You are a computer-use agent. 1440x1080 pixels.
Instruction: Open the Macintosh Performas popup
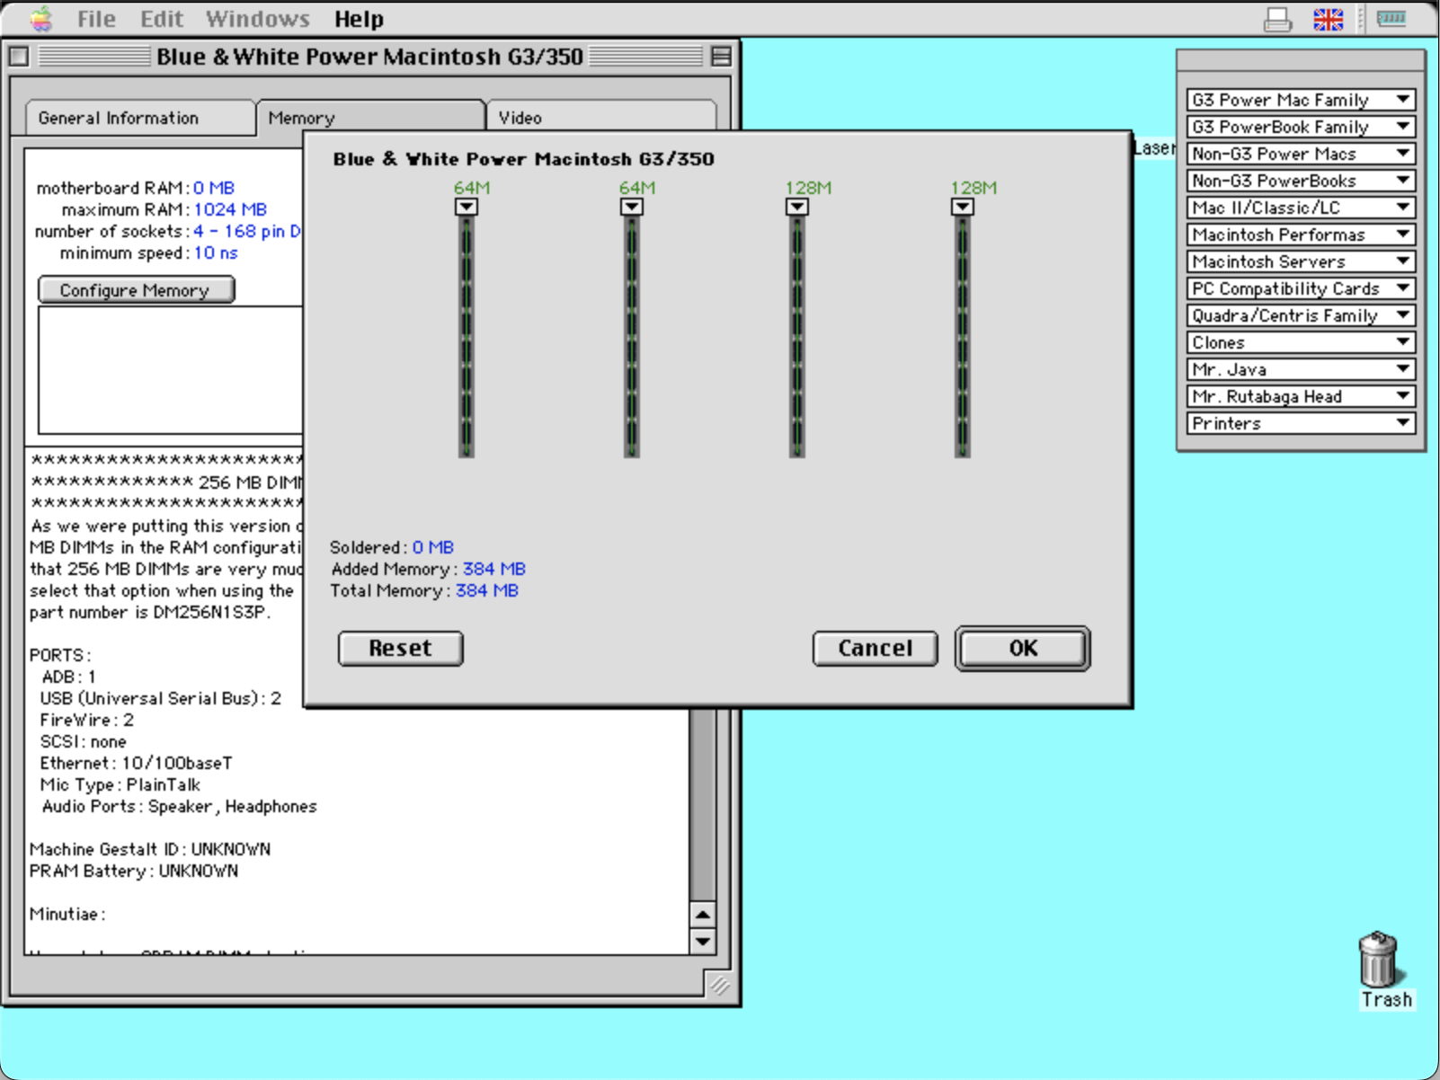(1301, 235)
